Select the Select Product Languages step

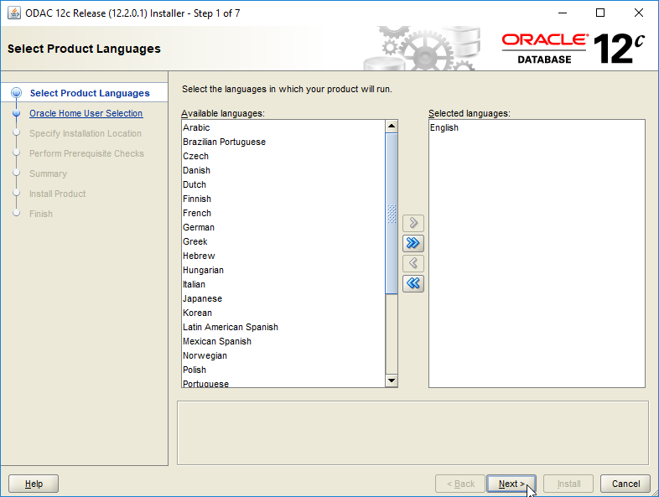coord(90,93)
